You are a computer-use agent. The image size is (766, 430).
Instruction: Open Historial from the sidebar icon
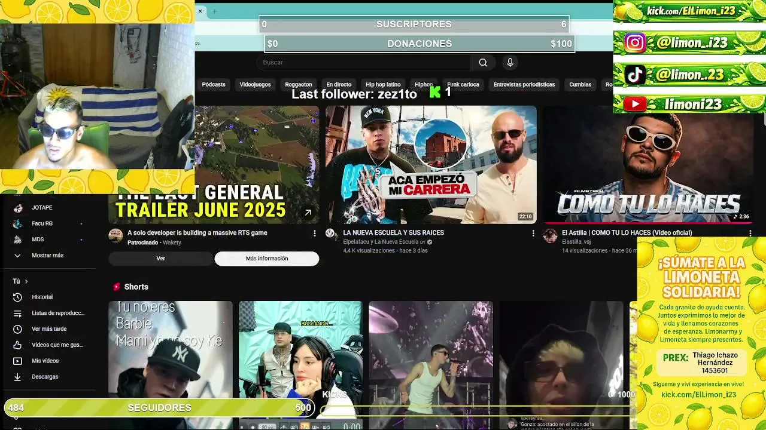pyautogui.click(x=17, y=297)
